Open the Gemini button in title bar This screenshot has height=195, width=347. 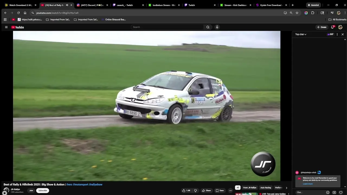[x=313, y=5]
